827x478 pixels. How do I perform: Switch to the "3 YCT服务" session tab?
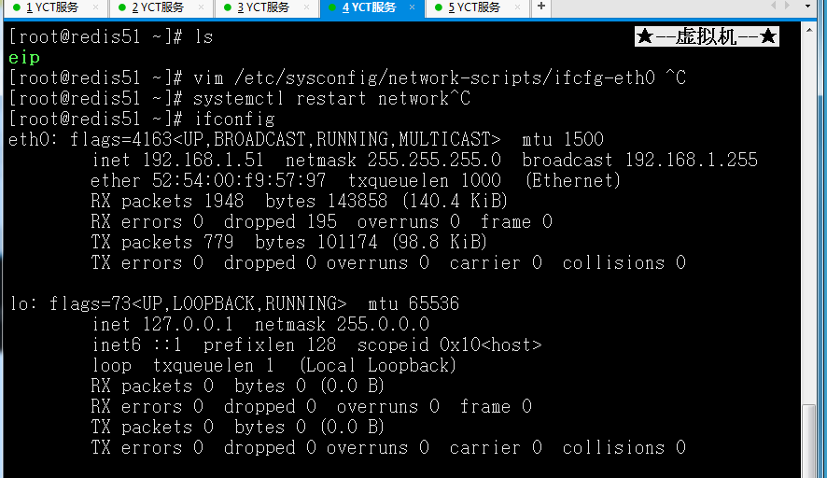coord(266,7)
